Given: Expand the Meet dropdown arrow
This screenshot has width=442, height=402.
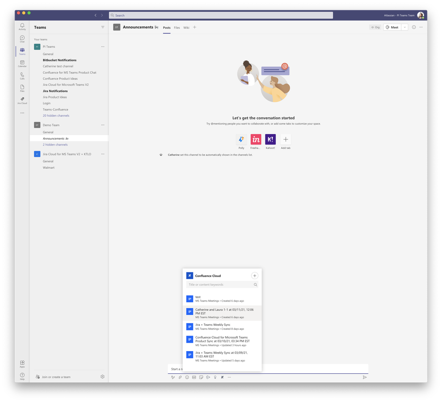Looking at the screenshot, I should click(404, 27).
